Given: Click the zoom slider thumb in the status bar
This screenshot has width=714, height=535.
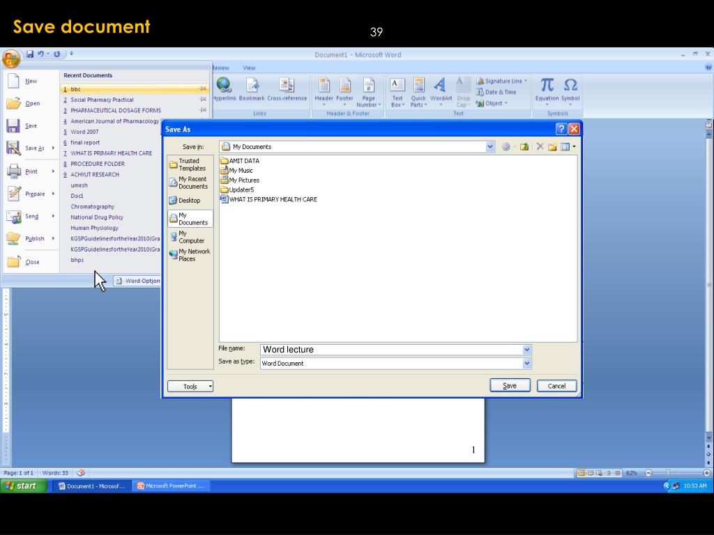Looking at the screenshot, I should pos(667,473).
